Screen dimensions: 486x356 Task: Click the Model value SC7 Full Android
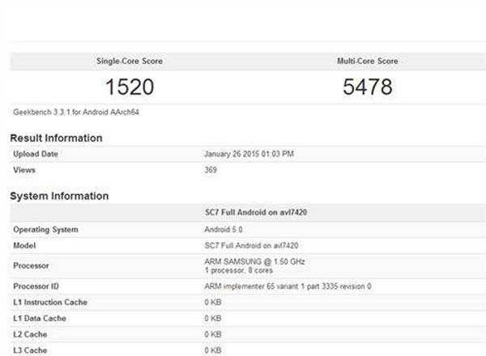pyautogui.click(x=251, y=246)
